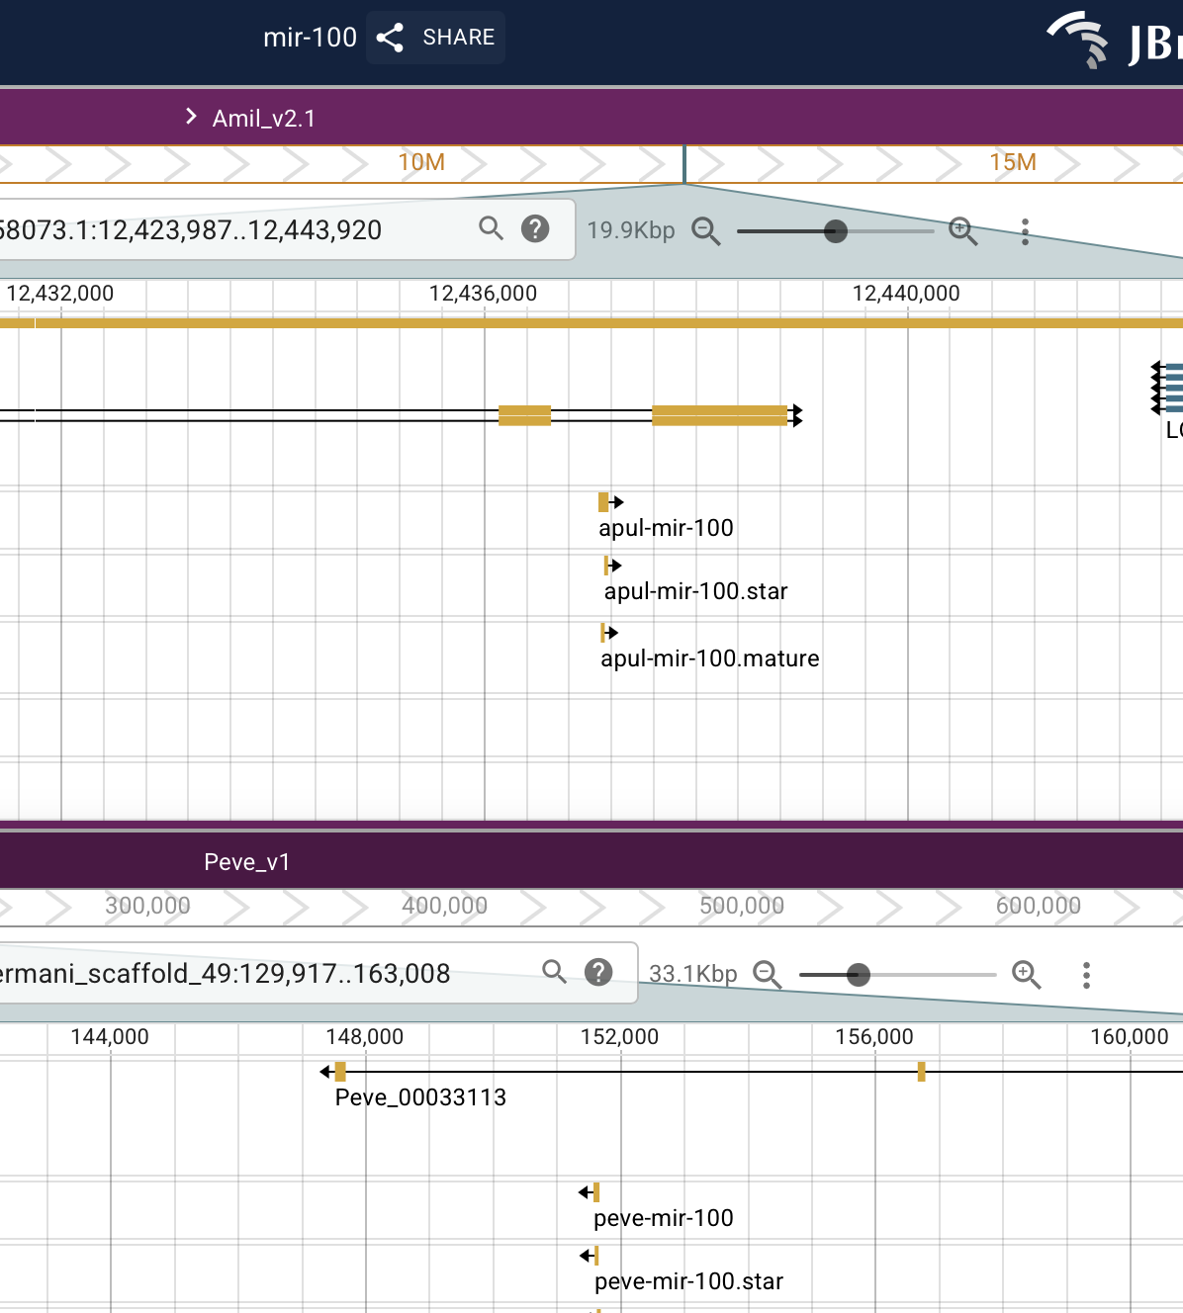Zoom out in the Amil_v2.1 view
The height and width of the screenshot is (1313, 1183).
[706, 231]
